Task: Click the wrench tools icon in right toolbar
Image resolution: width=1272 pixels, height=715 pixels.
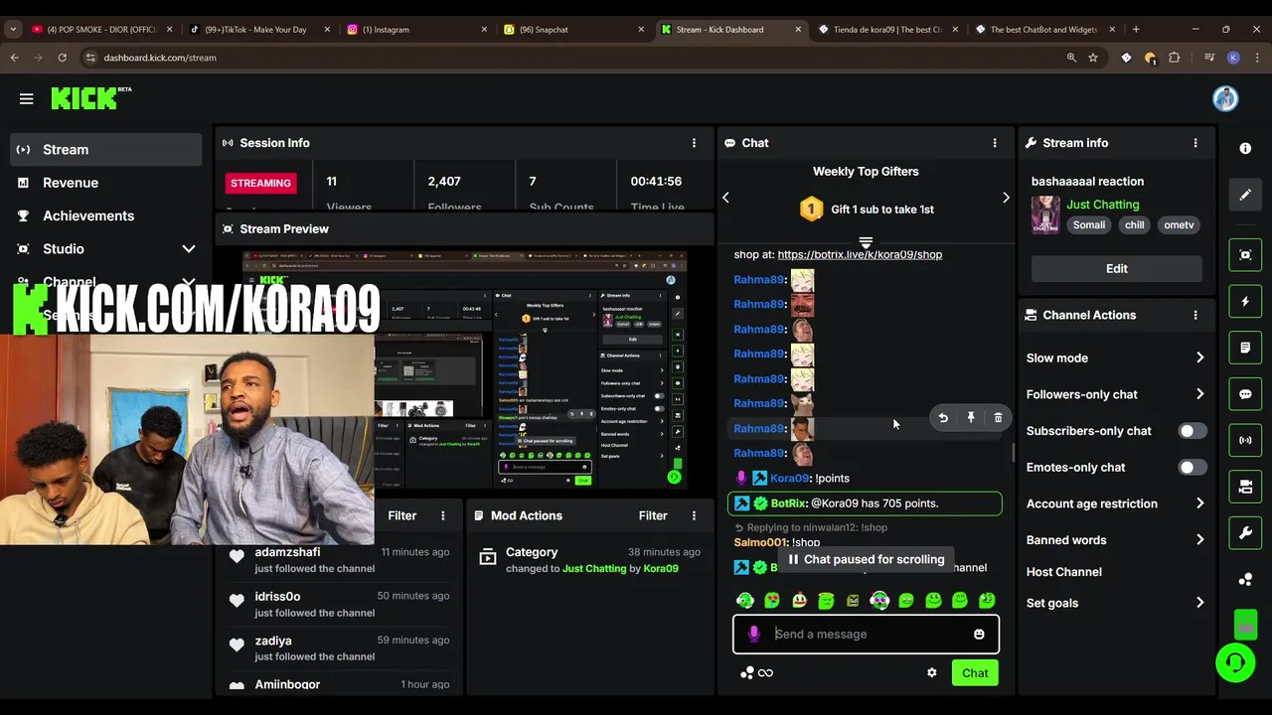Action: (1245, 533)
